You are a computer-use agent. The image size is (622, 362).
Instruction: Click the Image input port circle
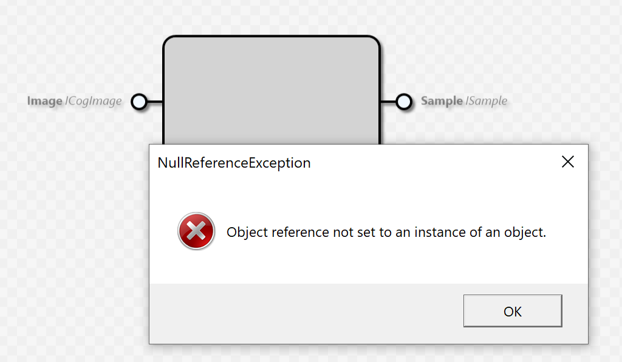[139, 102]
